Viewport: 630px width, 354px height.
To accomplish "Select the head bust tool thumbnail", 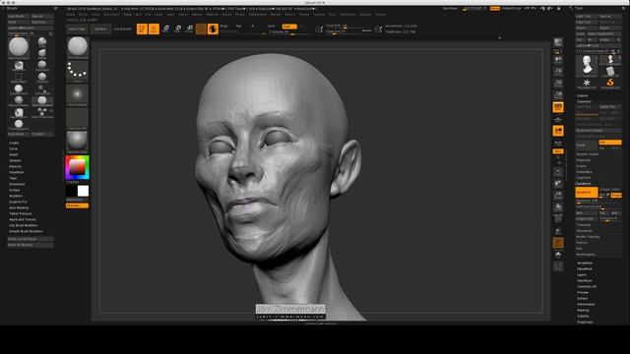I will pyautogui.click(x=587, y=66).
